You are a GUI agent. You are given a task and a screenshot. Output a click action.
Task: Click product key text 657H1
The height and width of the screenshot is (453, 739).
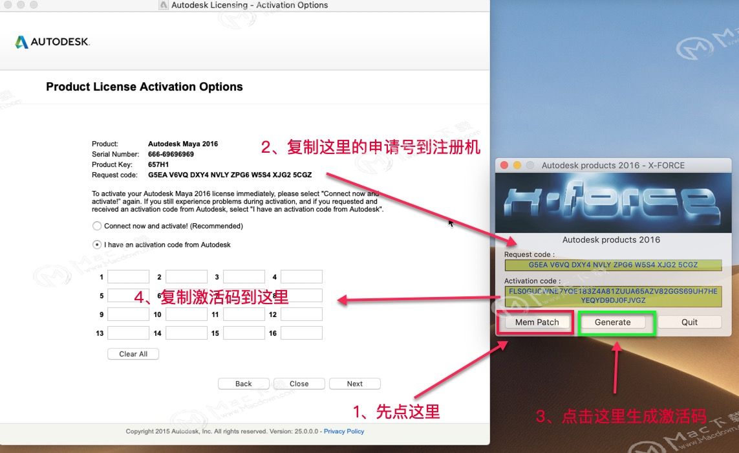(158, 164)
